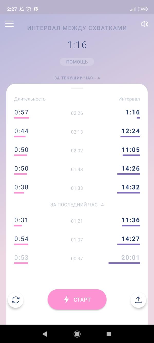Select the 0:38 duration entry
This screenshot has height=343, width=154.
(x=22, y=187)
